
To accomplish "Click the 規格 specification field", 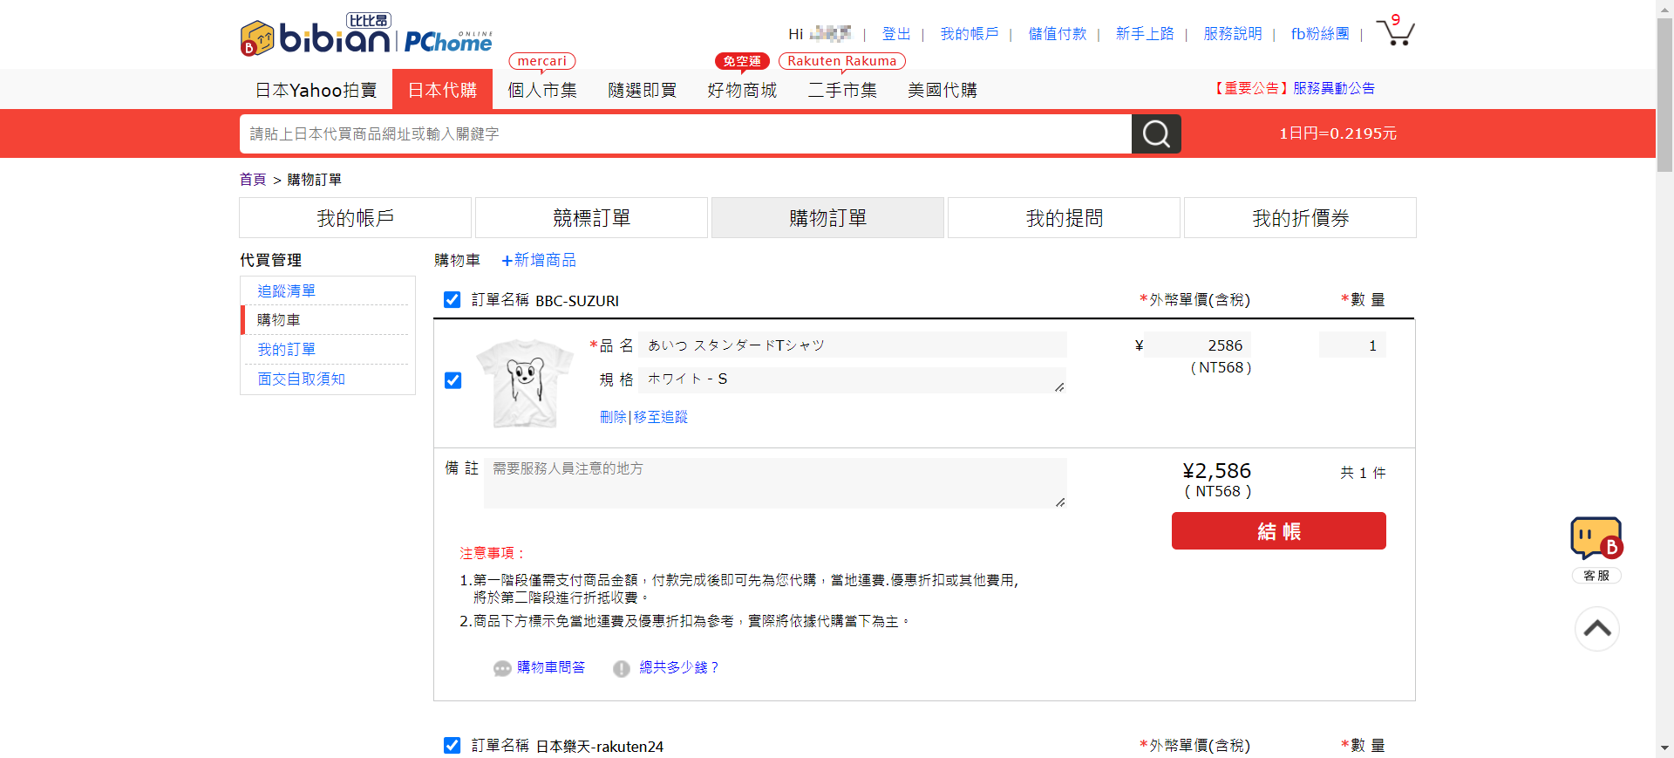I will 852,379.
